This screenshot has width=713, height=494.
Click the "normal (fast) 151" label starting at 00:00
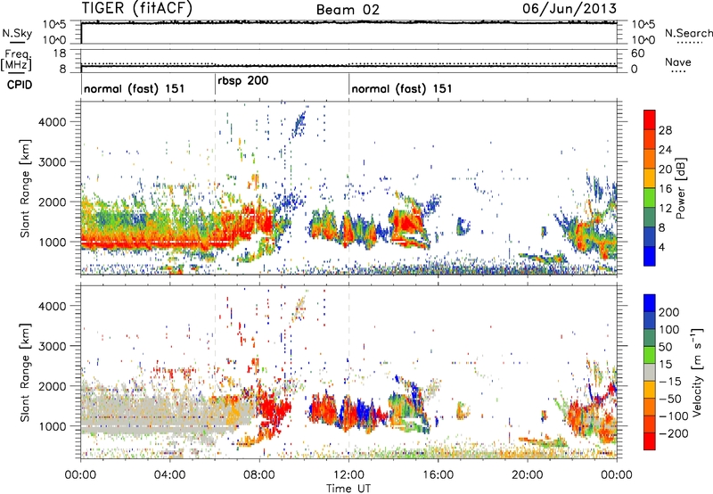(x=135, y=88)
